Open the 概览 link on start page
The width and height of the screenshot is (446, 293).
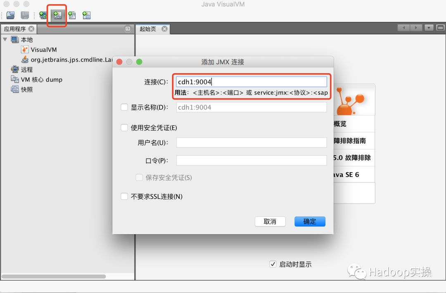[340, 124]
